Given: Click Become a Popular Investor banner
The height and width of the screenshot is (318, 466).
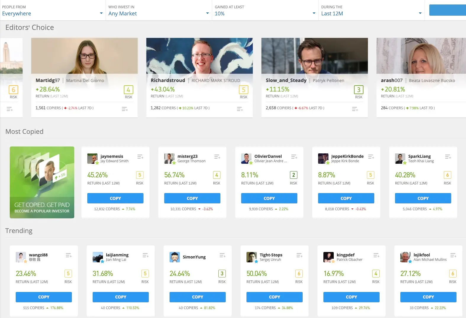Looking at the screenshot, I should pyautogui.click(x=42, y=182).
